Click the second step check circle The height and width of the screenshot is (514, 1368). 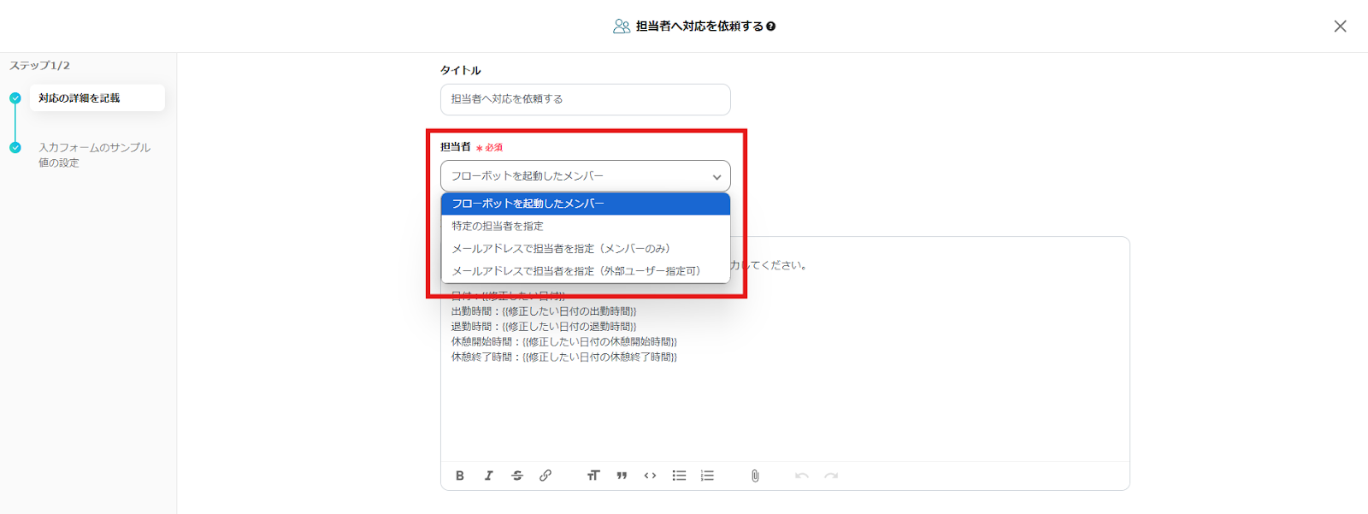click(x=15, y=148)
